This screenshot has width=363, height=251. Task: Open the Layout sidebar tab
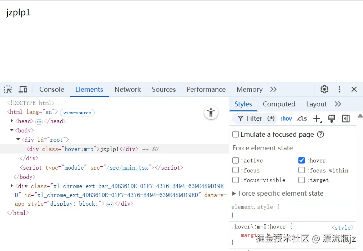pyautogui.click(x=317, y=104)
